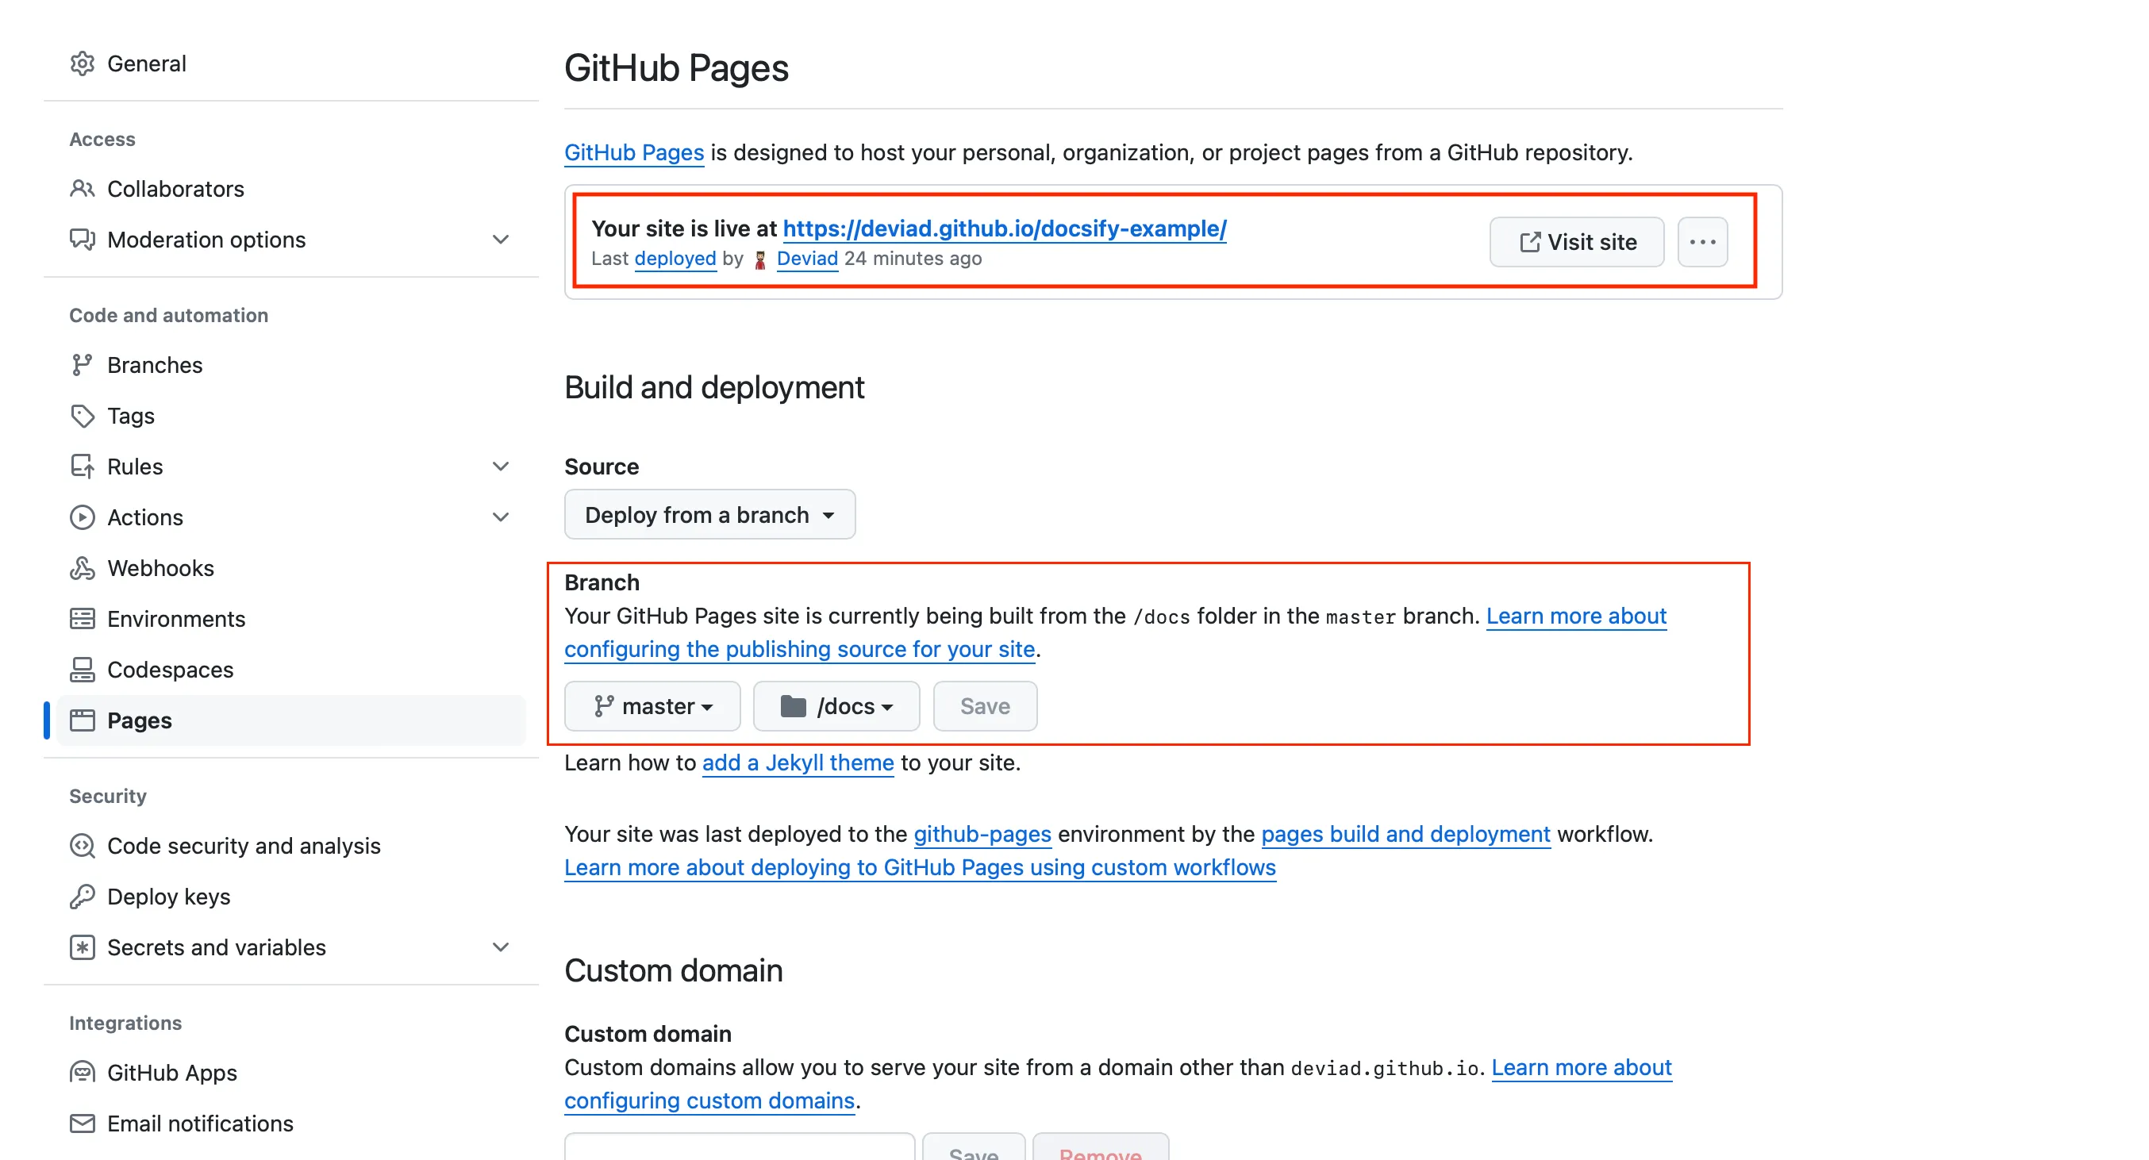2149x1160 pixels.
Task: Click Save next to /docs selector
Action: tap(984, 706)
